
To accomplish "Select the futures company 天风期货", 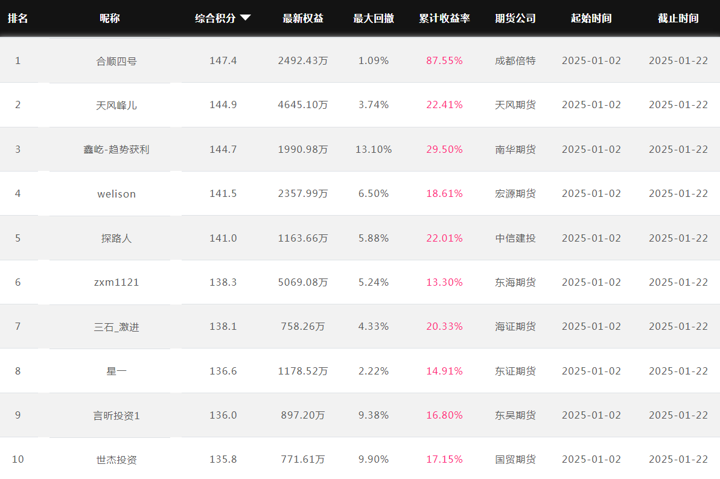I will (515, 105).
